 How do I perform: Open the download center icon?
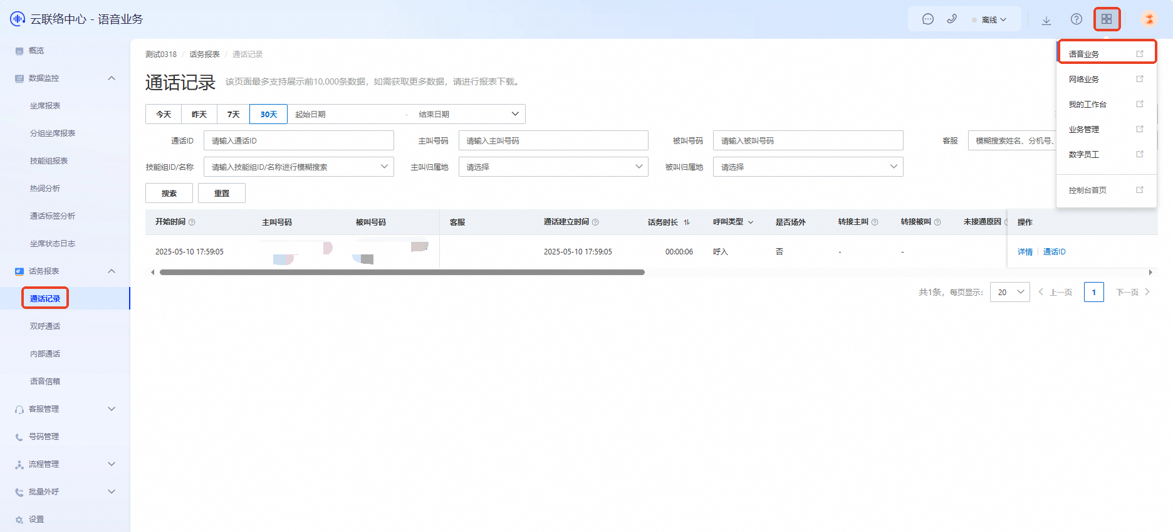coord(1046,20)
